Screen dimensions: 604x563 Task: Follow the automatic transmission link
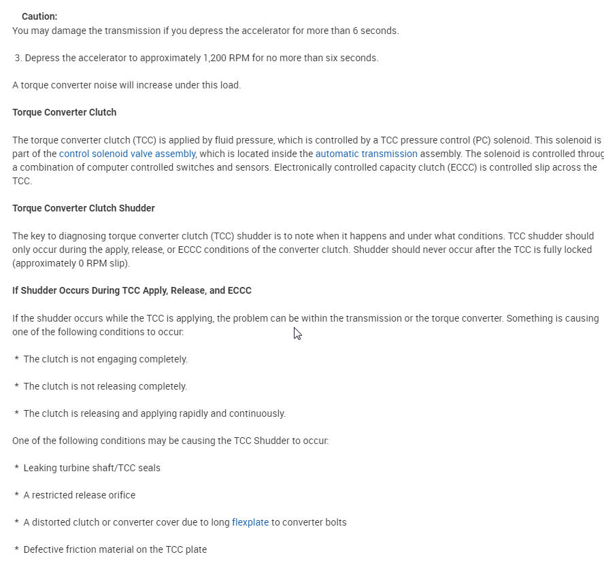click(366, 154)
